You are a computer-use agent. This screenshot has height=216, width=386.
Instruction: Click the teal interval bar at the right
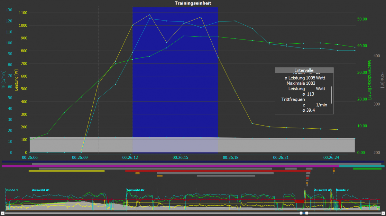(361, 166)
